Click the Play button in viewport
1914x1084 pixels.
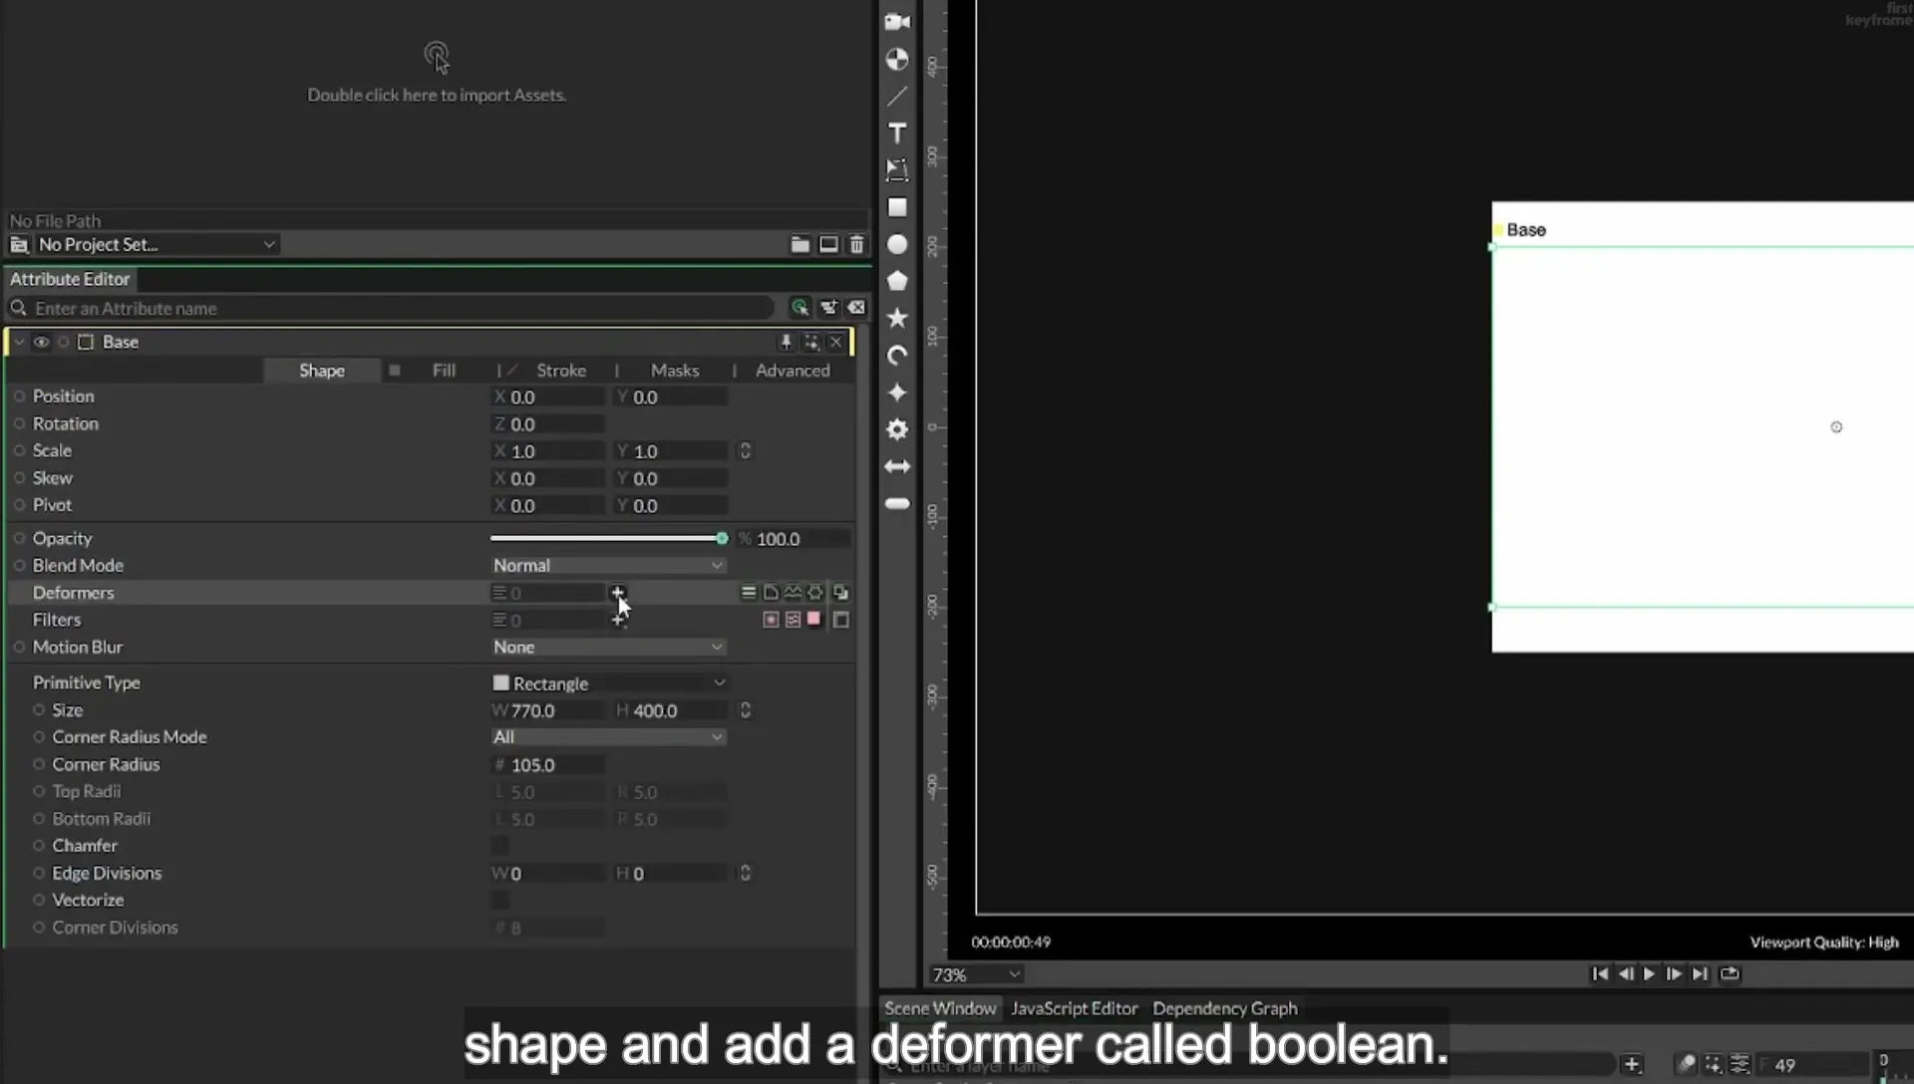(1649, 974)
